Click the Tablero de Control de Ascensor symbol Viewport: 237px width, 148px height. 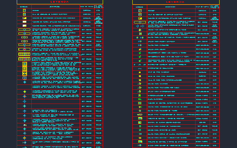tap(140, 118)
